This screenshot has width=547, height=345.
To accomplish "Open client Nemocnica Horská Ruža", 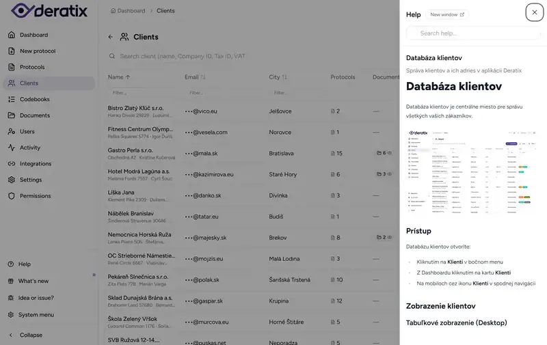I will [139, 234].
